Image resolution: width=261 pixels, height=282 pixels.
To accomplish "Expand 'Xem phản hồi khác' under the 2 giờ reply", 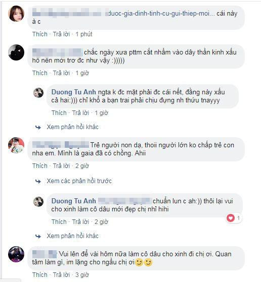I will coord(72,236).
